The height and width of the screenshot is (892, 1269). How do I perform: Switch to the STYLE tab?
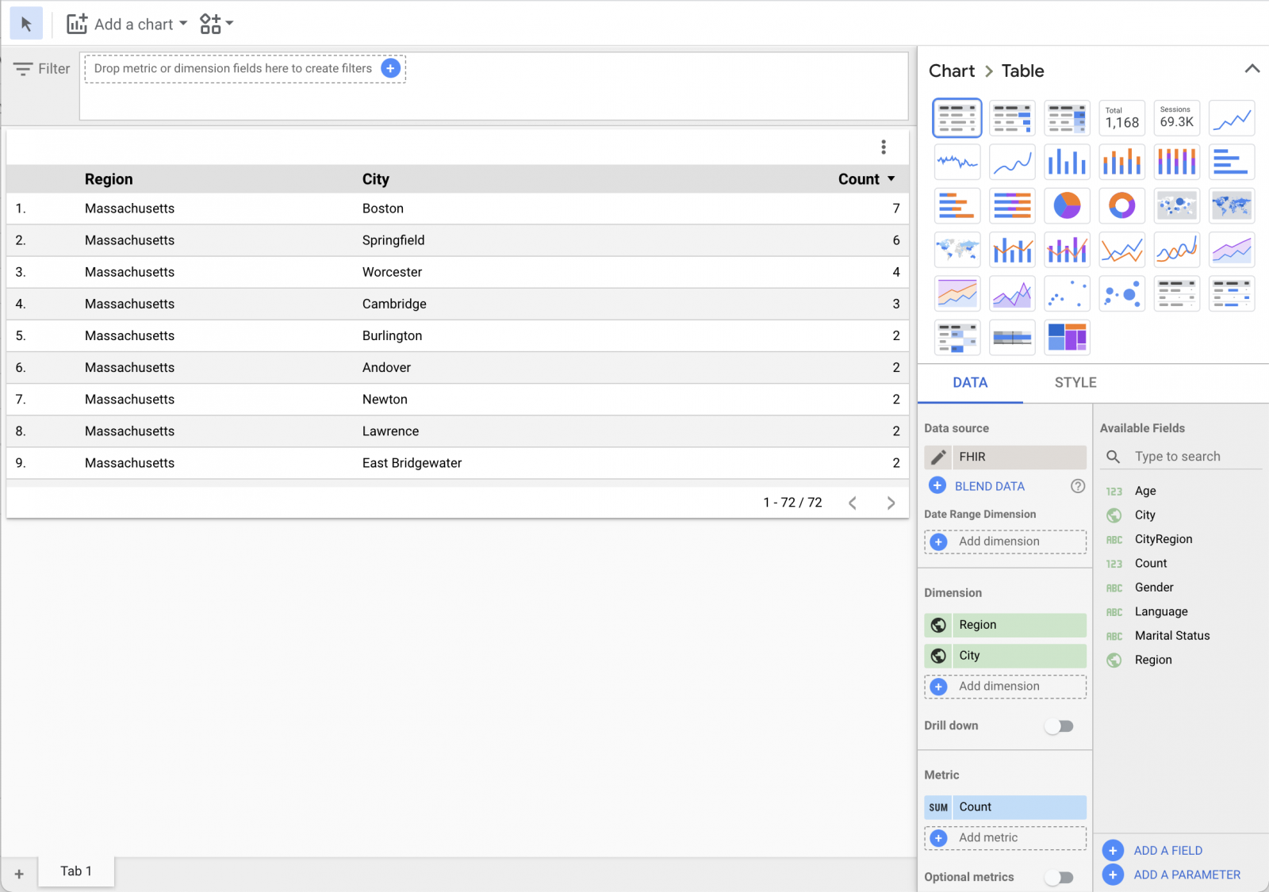1075,383
